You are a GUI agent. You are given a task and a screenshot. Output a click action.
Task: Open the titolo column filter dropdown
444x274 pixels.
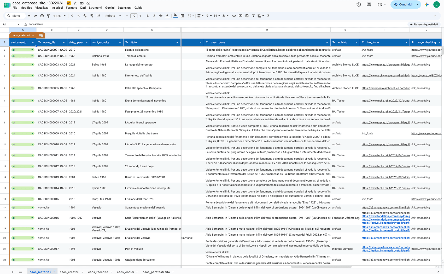click(177, 42)
